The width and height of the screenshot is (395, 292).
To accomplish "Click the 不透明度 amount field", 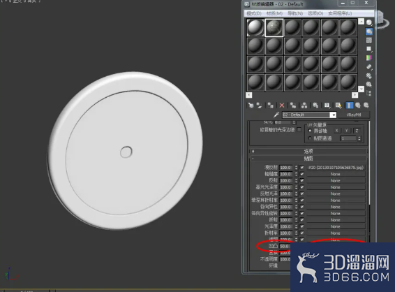I will pyautogui.click(x=285, y=259).
